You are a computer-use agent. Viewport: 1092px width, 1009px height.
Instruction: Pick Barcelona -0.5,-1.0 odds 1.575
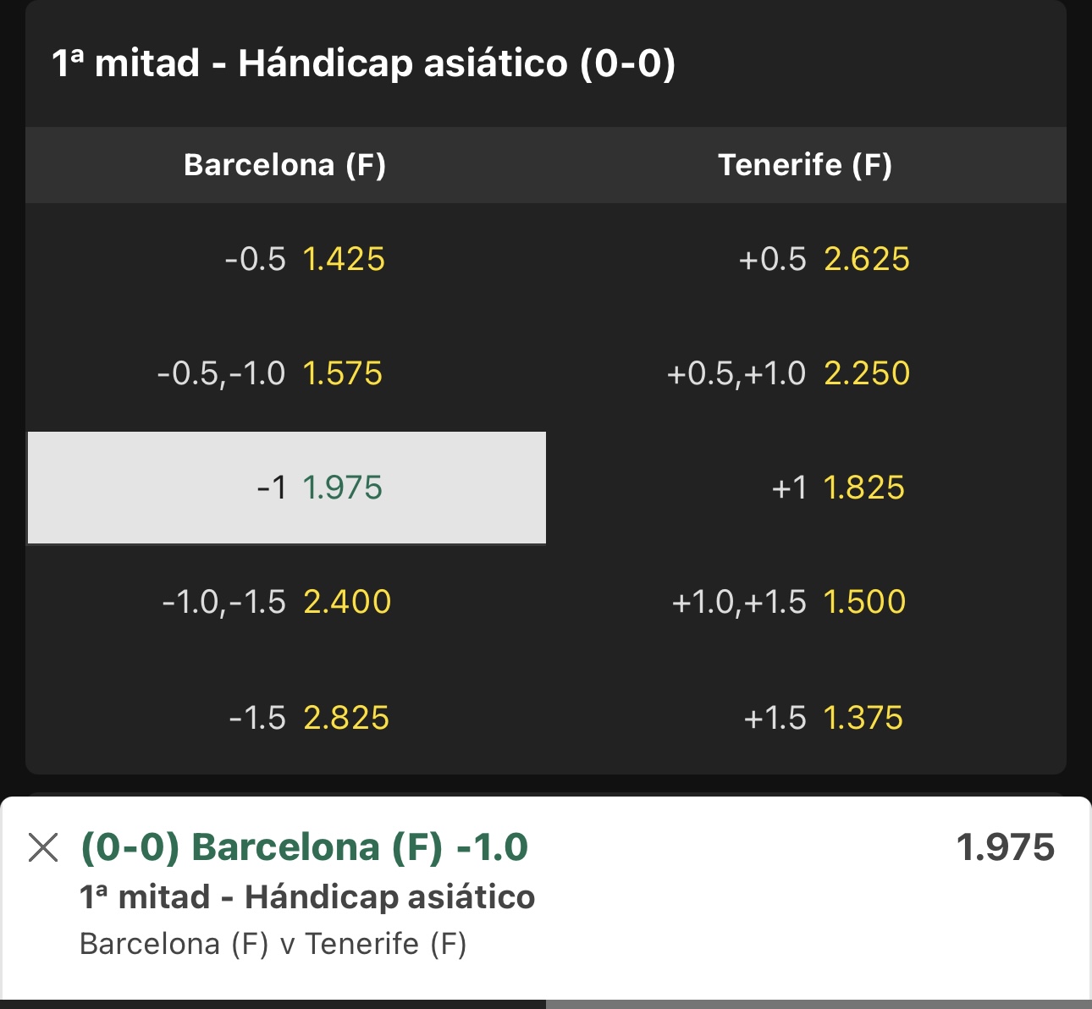[x=286, y=373]
